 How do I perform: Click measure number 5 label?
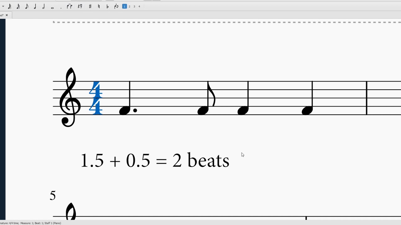pos(53,196)
